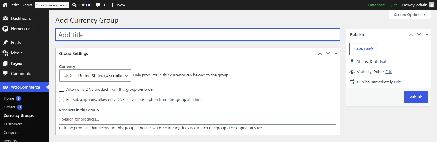
Task: Focus the Add title field
Action: pyautogui.click(x=198, y=35)
